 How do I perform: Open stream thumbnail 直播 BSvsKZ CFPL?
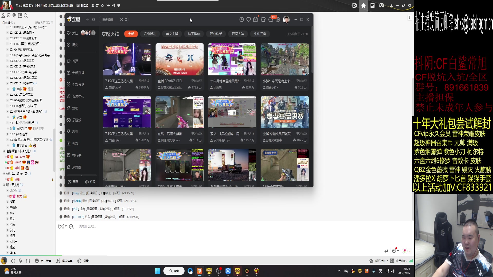179,59
